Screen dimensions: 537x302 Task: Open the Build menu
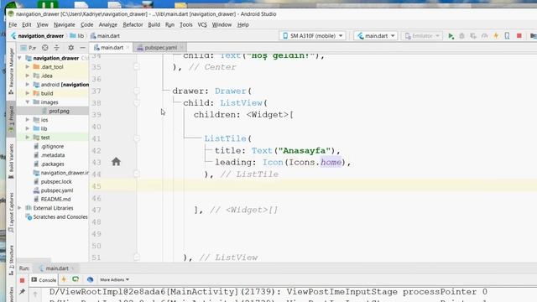click(x=154, y=24)
